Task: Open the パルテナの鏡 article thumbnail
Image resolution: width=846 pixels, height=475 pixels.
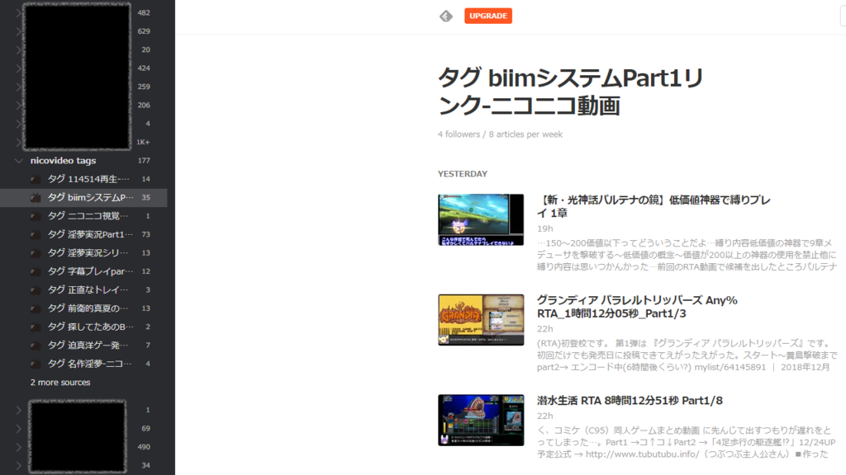Action: [x=481, y=219]
